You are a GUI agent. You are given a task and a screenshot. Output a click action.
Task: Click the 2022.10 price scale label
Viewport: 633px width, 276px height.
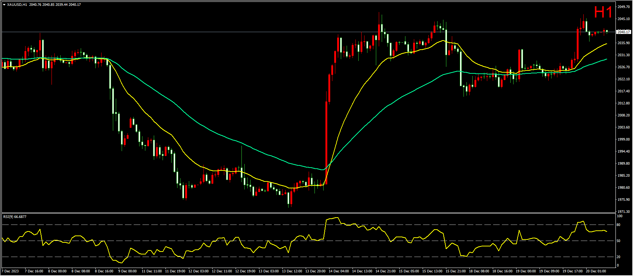[x=624, y=79]
